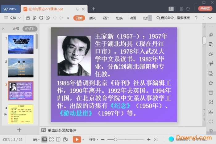
Task: Click the undo arrow icon
Action: point(55,18)
